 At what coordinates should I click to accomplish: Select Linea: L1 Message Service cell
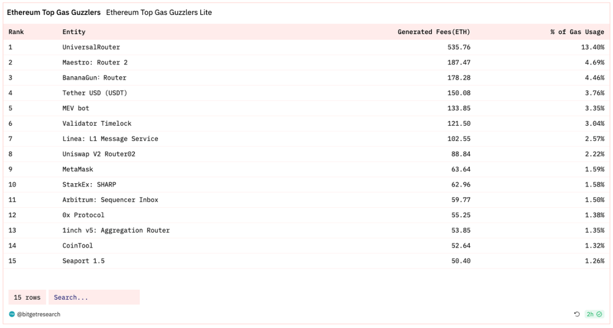point(110,138)
